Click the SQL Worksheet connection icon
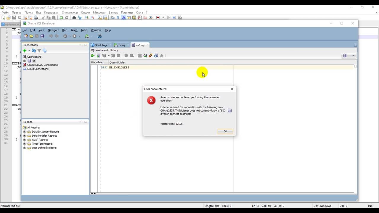The width and height of the screenshot is (379, 213). [87, 36]
